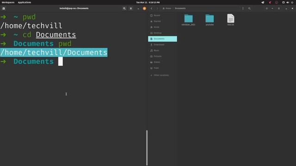This screenshot has height=166, width=296.
Task: Select the obsidian_2023 folder
Action: [x=188, y=20]
